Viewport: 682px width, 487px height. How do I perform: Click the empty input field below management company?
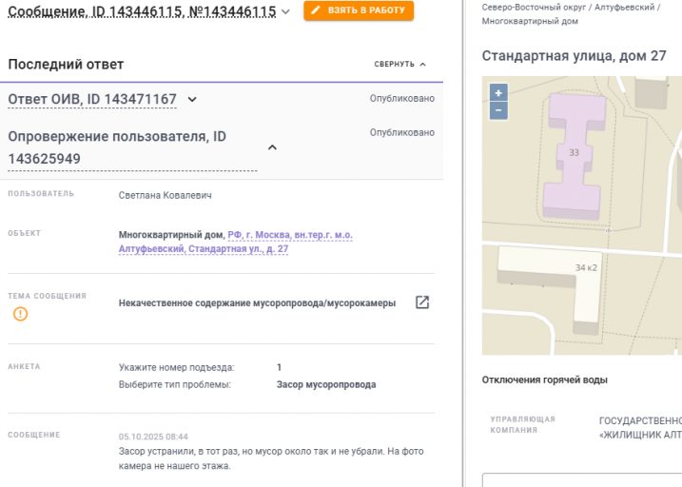click(582, 479)
